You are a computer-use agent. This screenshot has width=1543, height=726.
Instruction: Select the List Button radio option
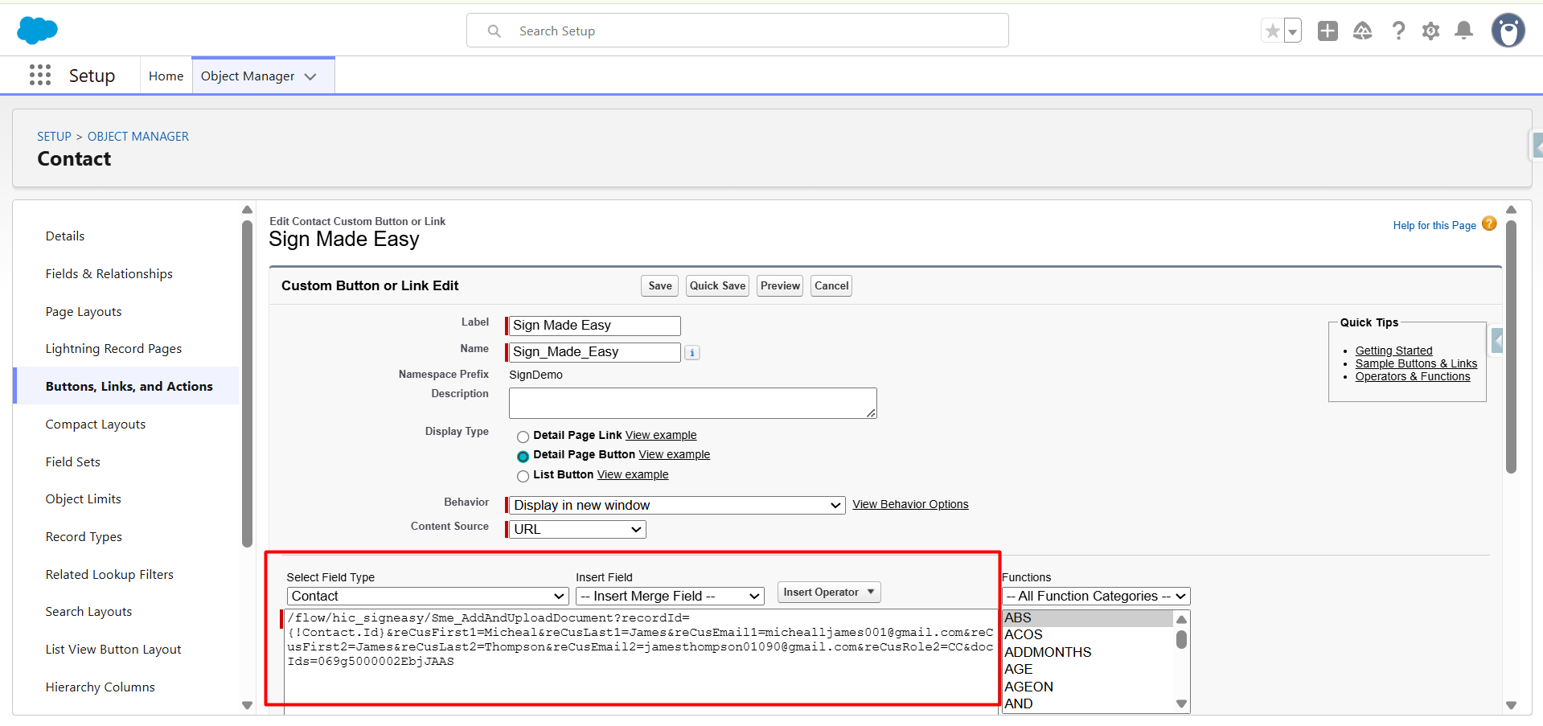point(523,476)
